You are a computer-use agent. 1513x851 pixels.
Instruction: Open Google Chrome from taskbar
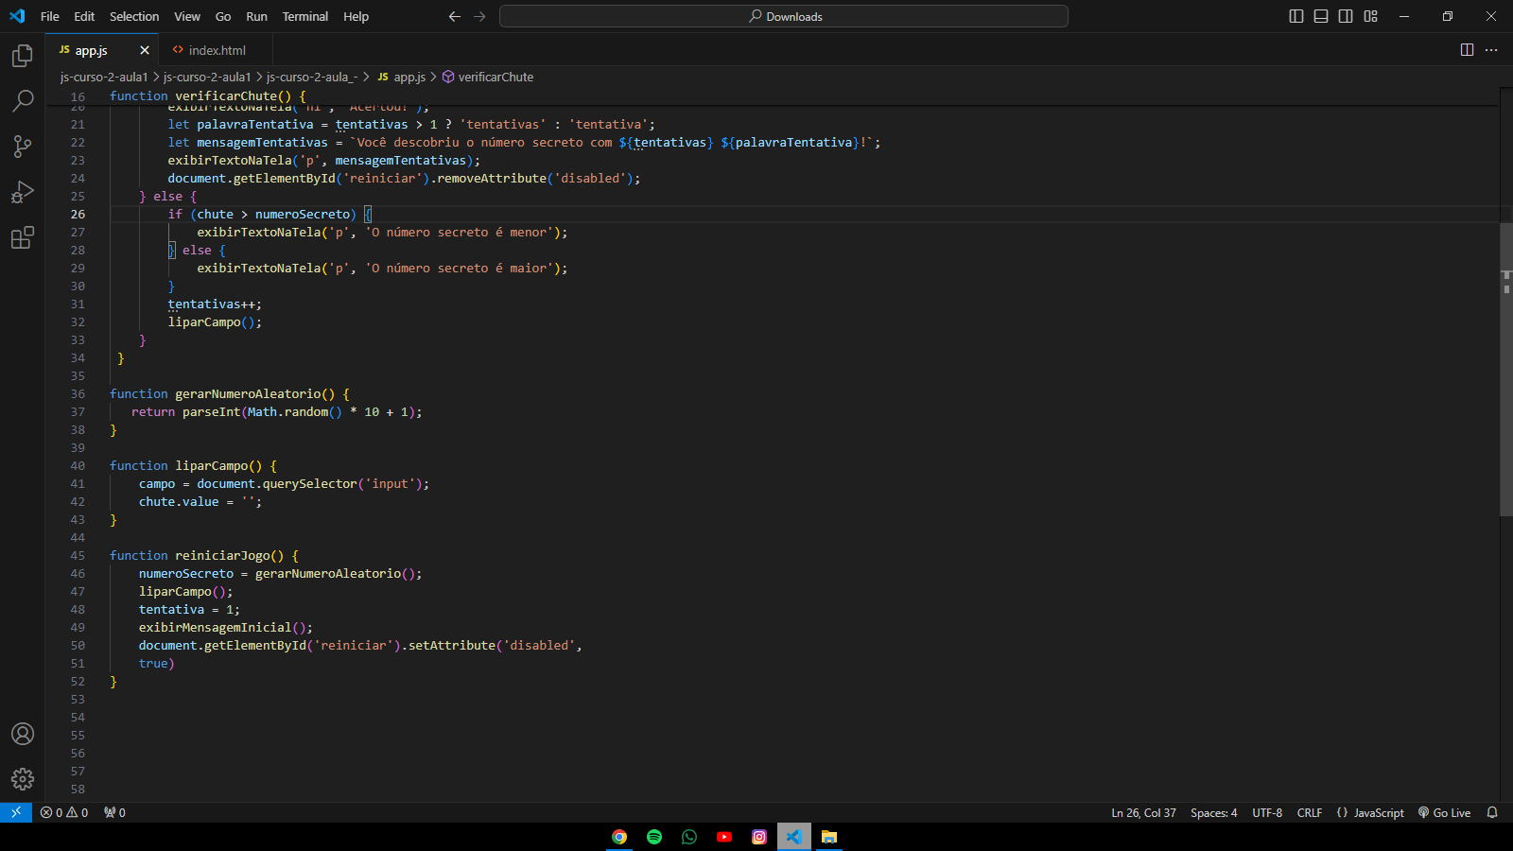[x=619, y=837]
